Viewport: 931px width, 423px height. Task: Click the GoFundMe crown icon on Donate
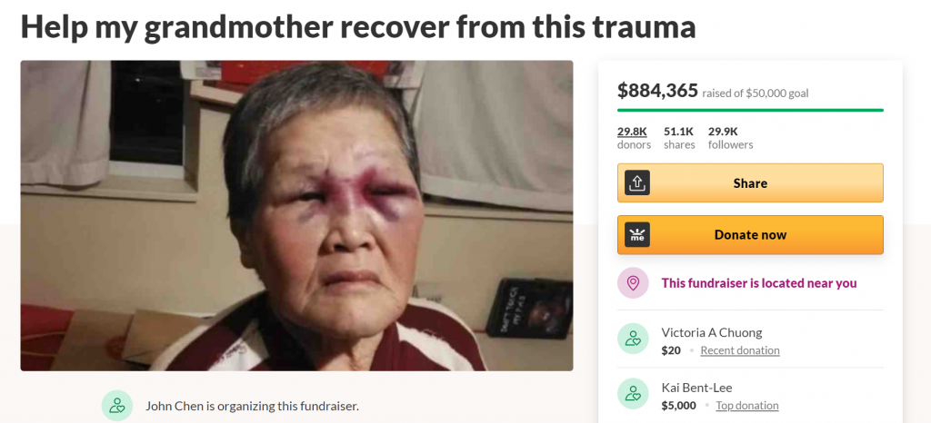point(637,234)
